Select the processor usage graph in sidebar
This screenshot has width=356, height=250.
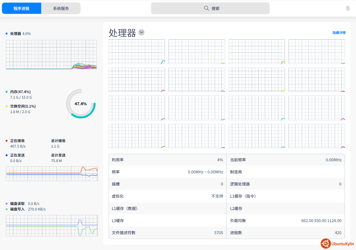(51, 54)
